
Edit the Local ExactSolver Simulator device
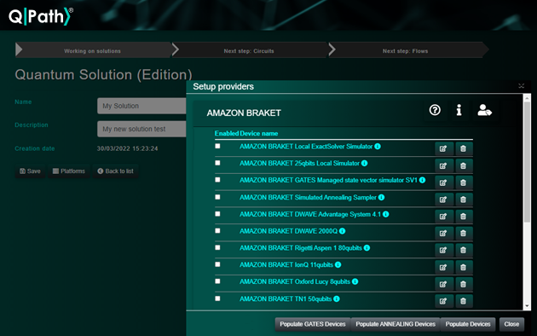coord(443,148)
